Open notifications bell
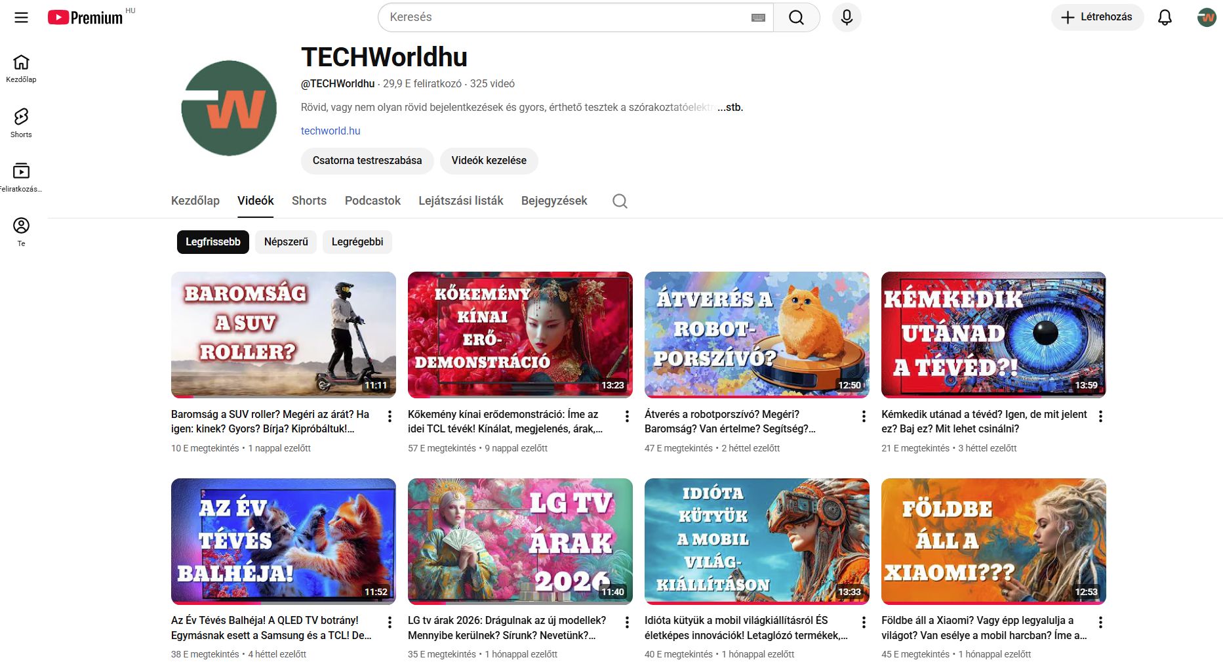 (1165, 18)
